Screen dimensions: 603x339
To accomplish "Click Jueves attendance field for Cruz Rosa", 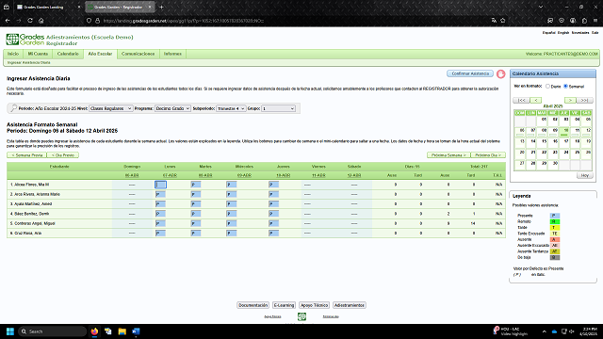I will click(x=274, y=233).
